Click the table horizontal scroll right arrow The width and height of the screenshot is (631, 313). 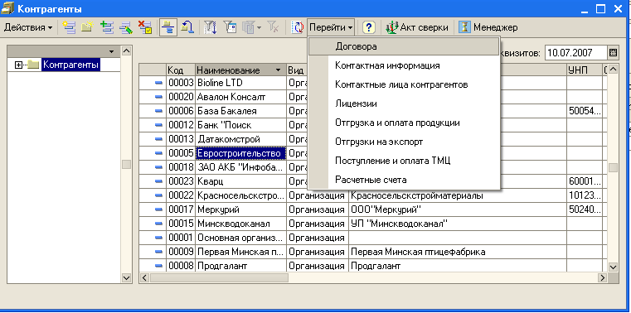603,277
